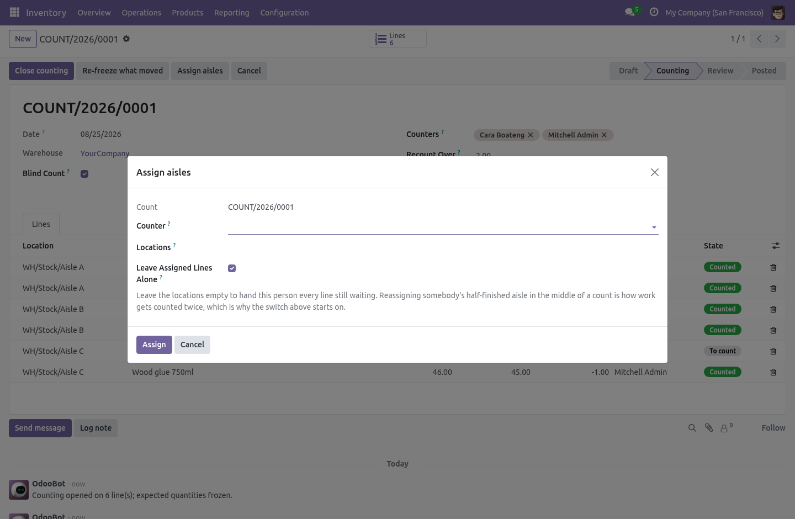Viewport: 795px width, 519px height.
Task: Open the user avatar menu
Action: tap(778, 12)
